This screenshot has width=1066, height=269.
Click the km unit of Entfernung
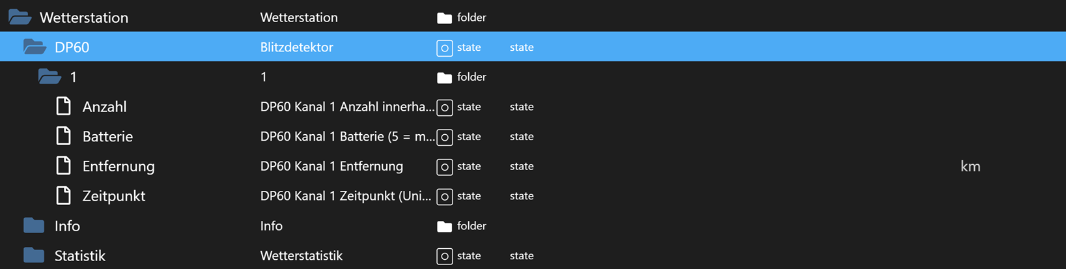[x=970, y=166]
